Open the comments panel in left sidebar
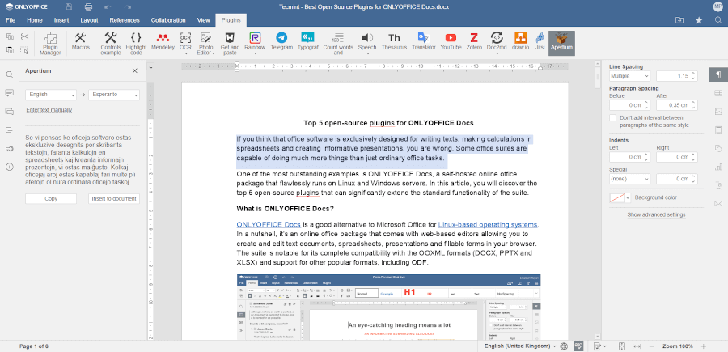Viewport: 728px width, 352px height. coord(9,93)
